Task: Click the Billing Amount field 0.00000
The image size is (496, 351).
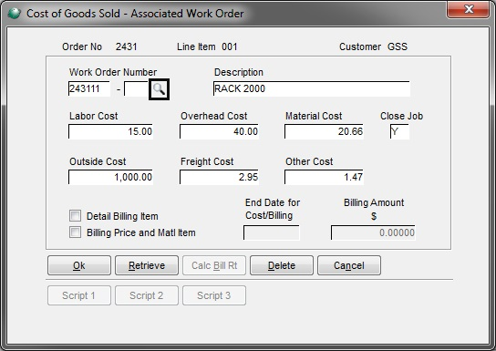Action: tap(373, 232)
